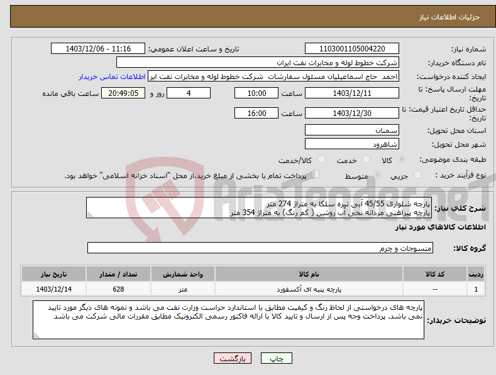
Task: Select the کالا radio button
Action: coord(402,159)
